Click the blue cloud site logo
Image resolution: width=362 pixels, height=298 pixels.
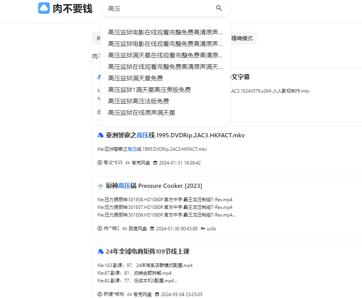(x=44, y=8)
